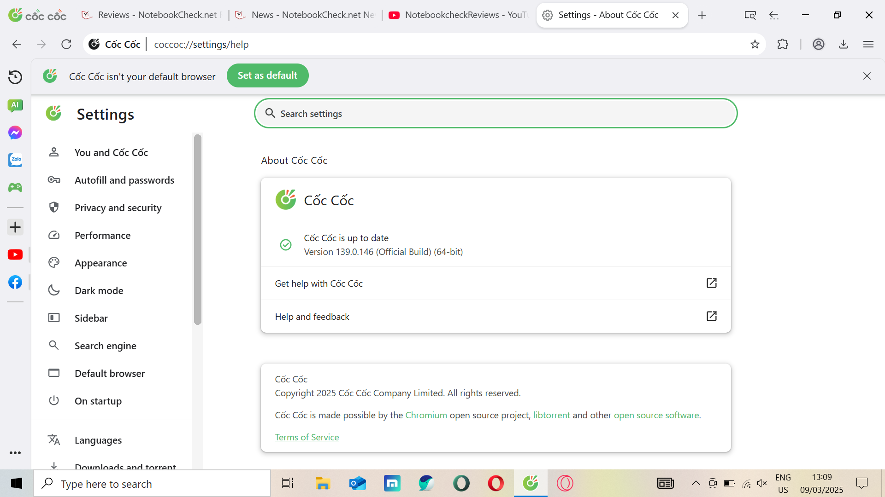Focus the Search settings field

[x=496, y=113]
